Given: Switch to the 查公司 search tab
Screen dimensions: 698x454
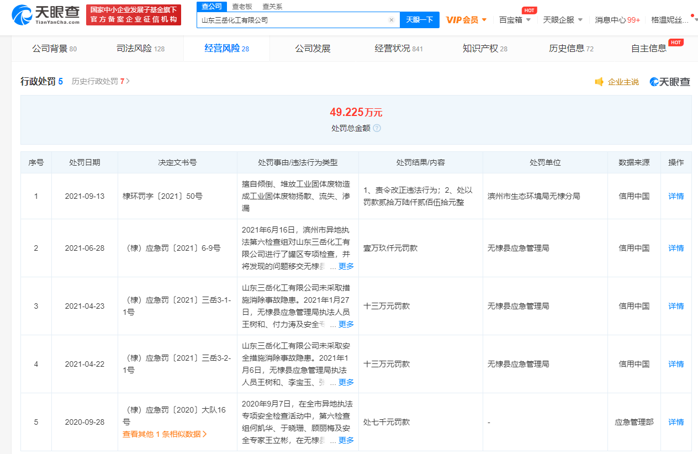Looking at the screenshot, I should point(211,7).
